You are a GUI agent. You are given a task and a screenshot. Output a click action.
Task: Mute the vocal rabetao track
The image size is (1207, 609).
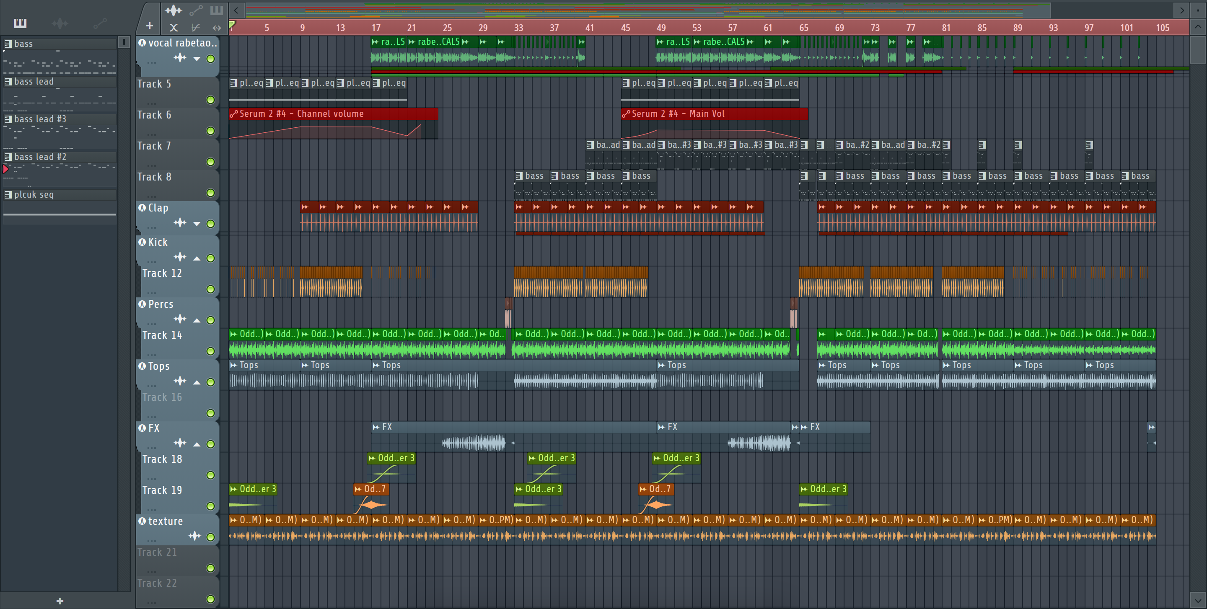click(x=211, y=59)
